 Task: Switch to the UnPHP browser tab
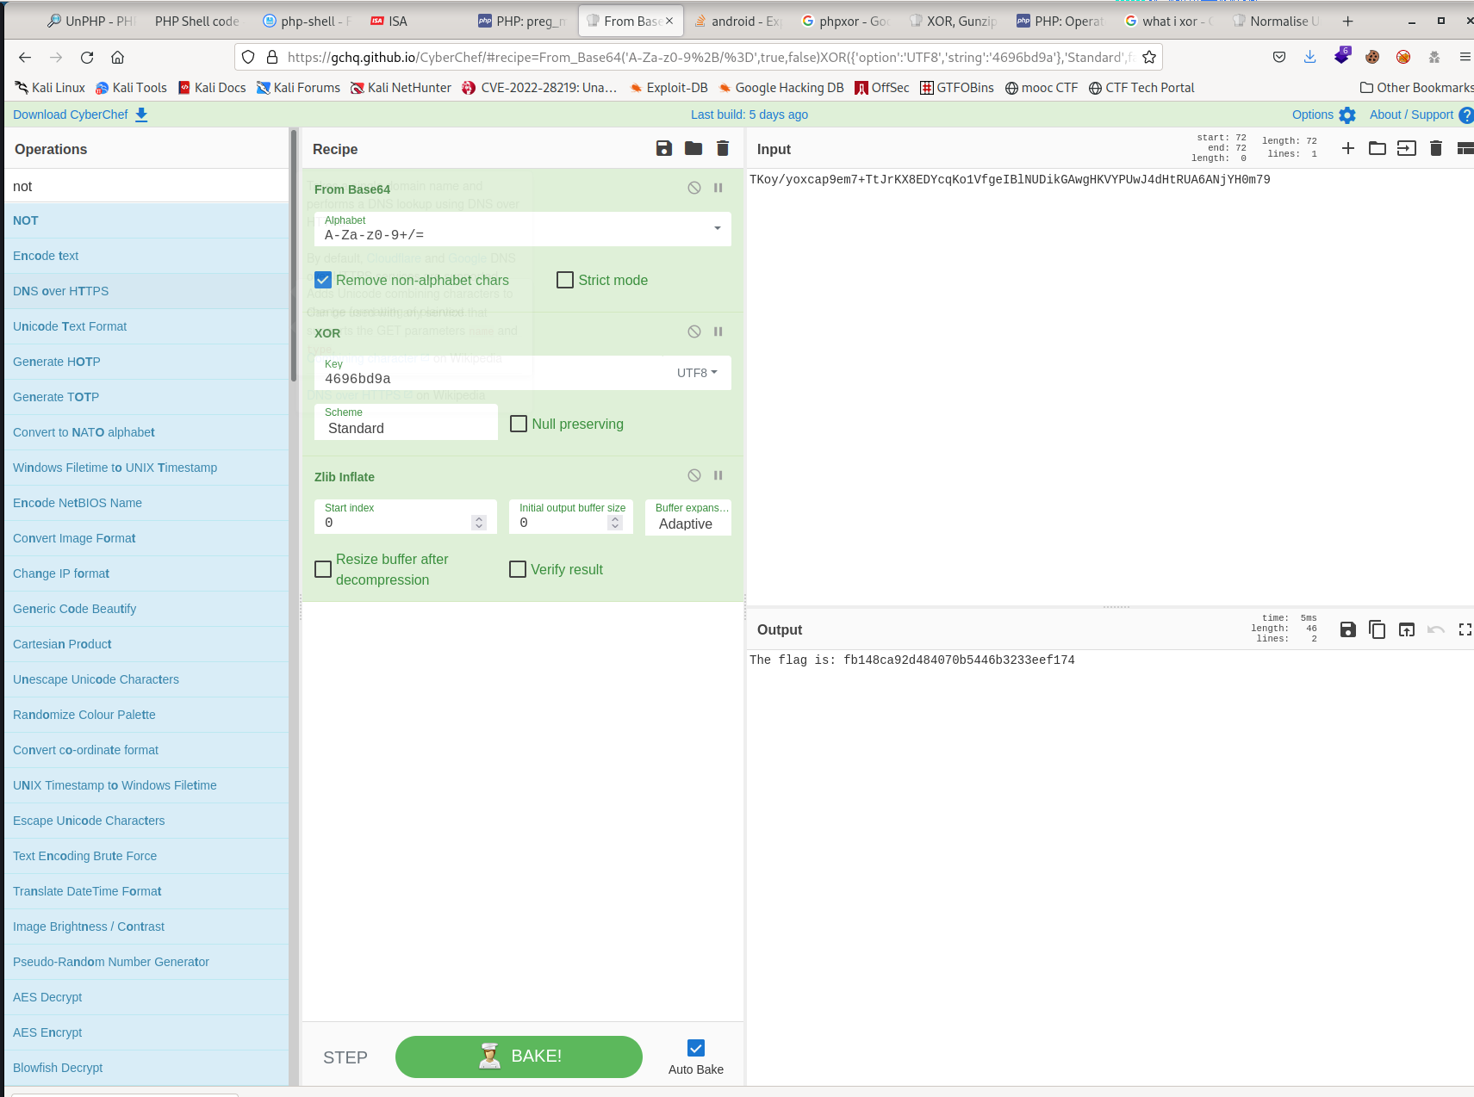90,22
